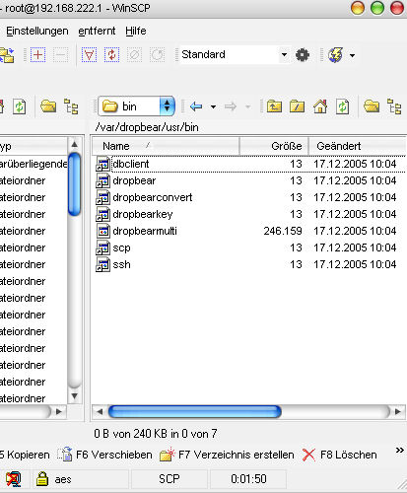Open the Einstellungen menu
The height and width of the screenshot is (493, 407).
tap(37, 31)
